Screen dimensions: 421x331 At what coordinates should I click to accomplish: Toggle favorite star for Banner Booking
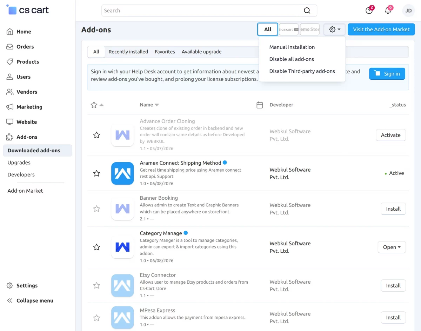(96, 209)
